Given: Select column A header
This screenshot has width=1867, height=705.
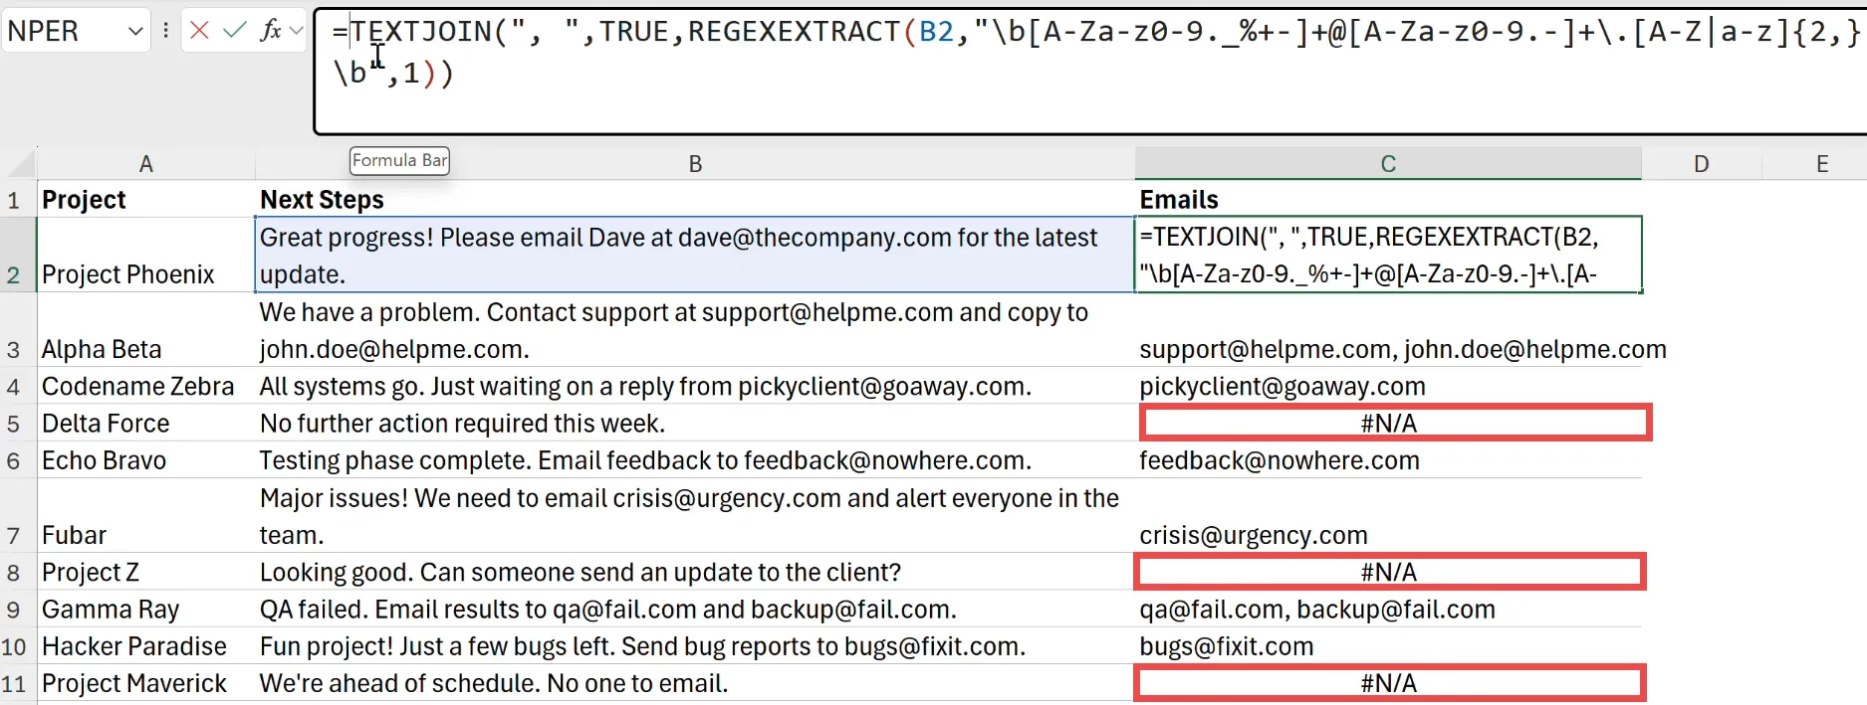Looking at the screenshot, I should (x=146, y=164).
